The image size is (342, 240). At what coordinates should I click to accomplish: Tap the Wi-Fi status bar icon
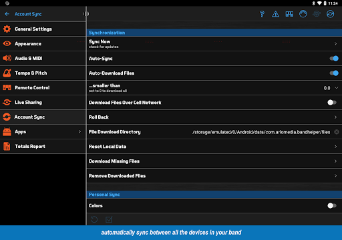tap(319, 3)
